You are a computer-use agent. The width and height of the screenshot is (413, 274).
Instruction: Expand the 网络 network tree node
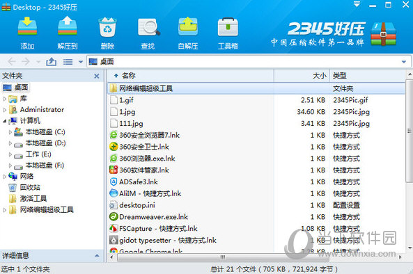[x=4, y=177]
